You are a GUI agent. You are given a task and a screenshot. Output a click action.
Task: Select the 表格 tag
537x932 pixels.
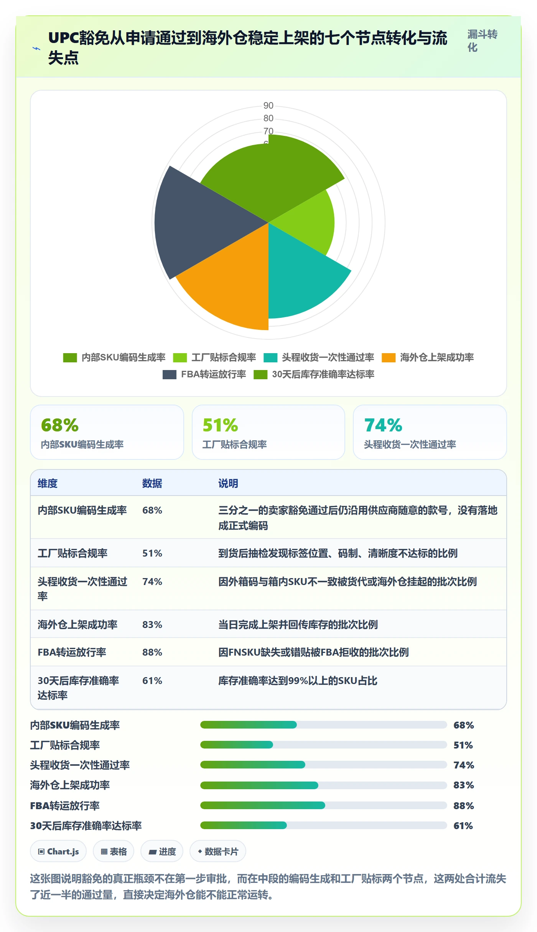coord(114,851)
